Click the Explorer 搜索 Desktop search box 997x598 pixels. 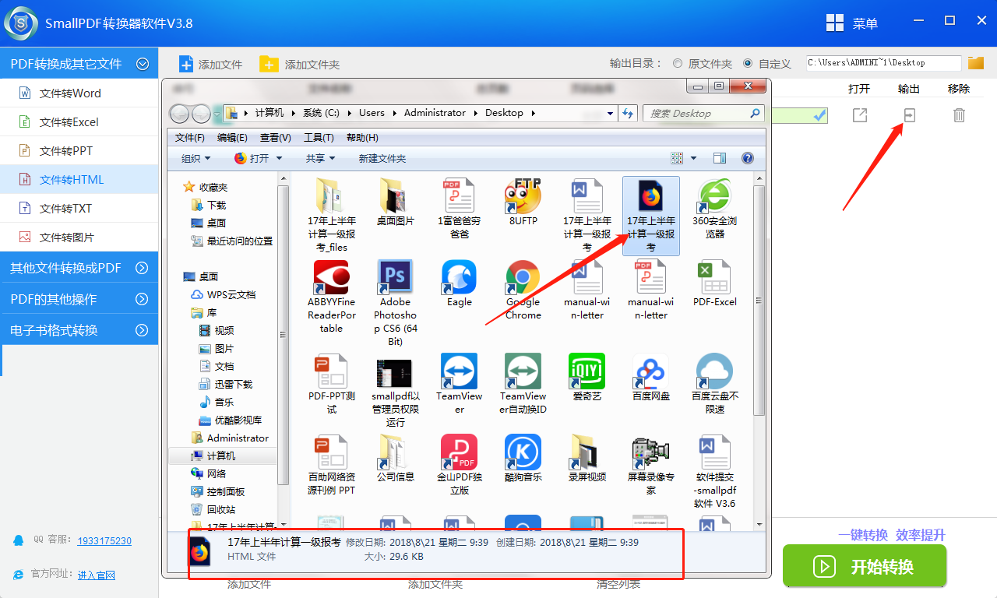[x=703, y=113]
